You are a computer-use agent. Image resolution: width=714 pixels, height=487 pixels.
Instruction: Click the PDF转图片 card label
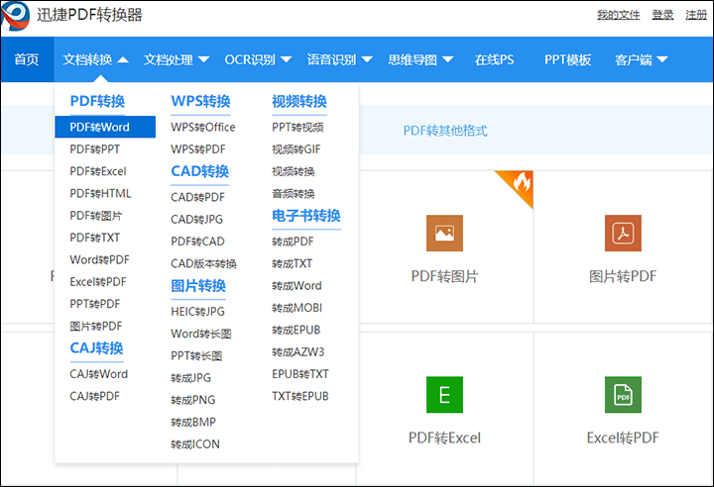tap(444, 276)
